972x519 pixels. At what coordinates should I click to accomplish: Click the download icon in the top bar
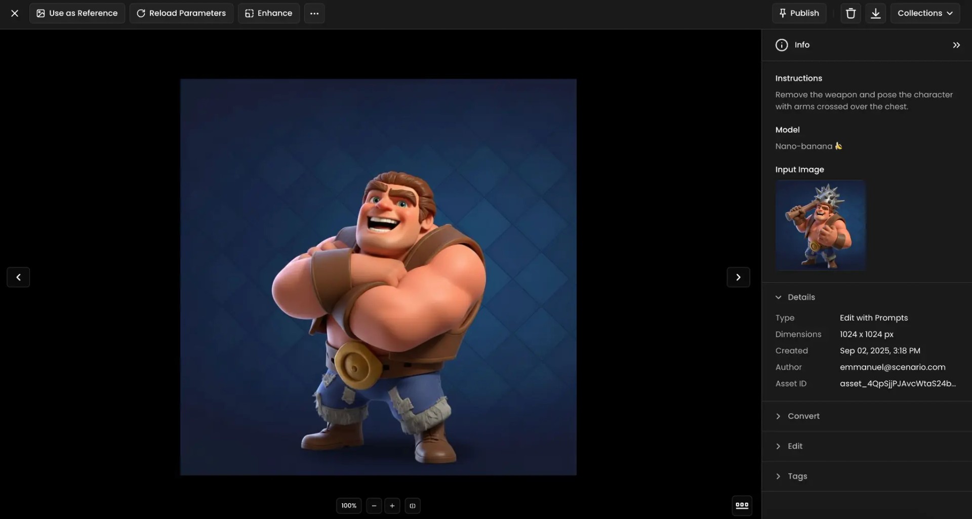tap(875, 13)
